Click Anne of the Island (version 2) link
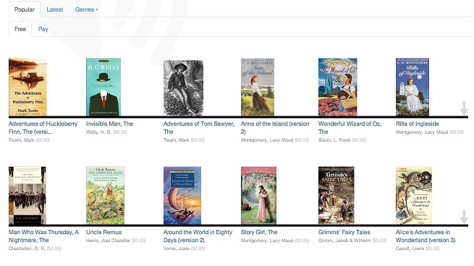The height and width of the screenshot is (266, 474). point(275,128)
